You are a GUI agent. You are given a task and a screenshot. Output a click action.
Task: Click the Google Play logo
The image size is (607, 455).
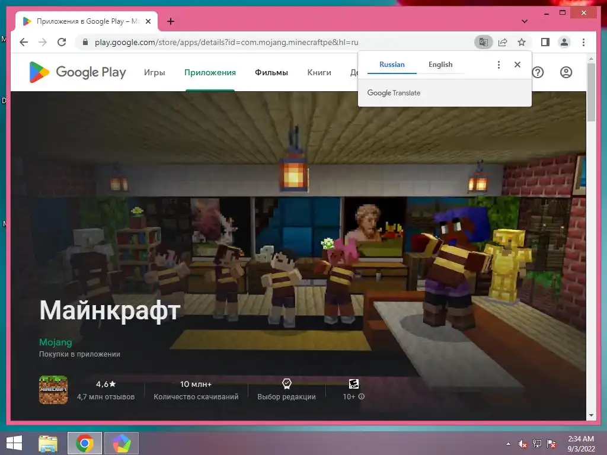(x=78, y=72)
